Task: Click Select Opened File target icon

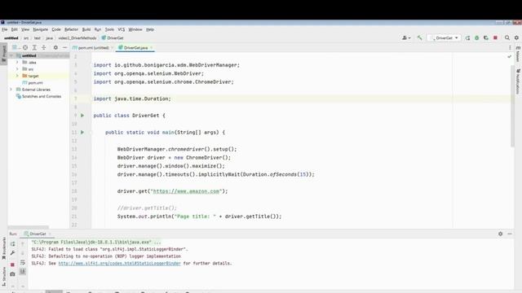Action: click(x=25, y=47)
